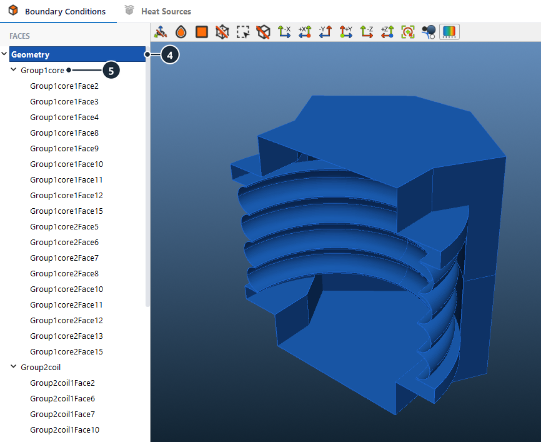
Task: Select face Group2coil1Face10
Action: click(64, 430)
